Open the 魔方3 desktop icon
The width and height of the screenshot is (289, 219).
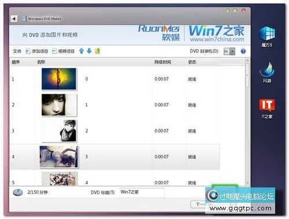coord(267,36)
